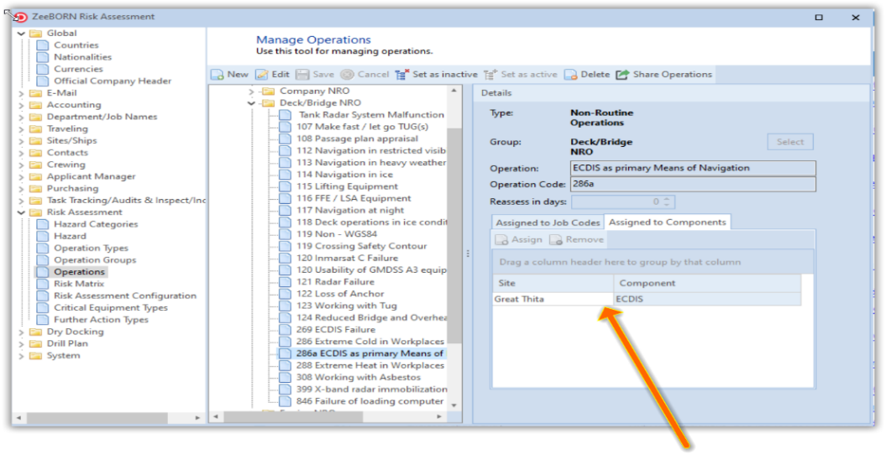Open Operations in the Risk Assessment tree
The image size is (886, 455).
(79, 272)
